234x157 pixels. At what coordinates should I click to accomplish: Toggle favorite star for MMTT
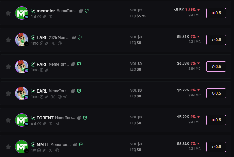pyautogui.click(x=8, y=147)
